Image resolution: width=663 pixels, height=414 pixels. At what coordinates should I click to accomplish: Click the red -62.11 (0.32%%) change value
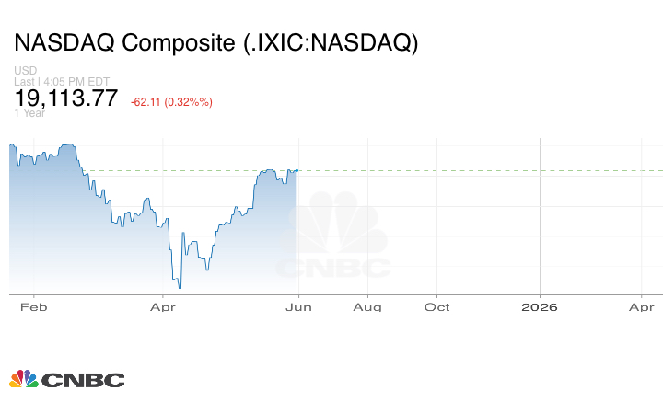tap(171, 101)
